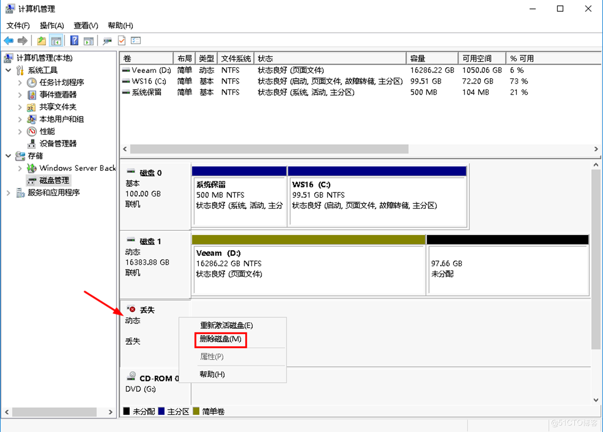Screen dimensions: 603x432
Task: Open the 查看(V) menu
Action: click(86, 26)
